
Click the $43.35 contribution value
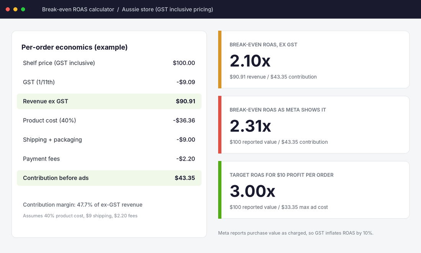click(185, 178)
